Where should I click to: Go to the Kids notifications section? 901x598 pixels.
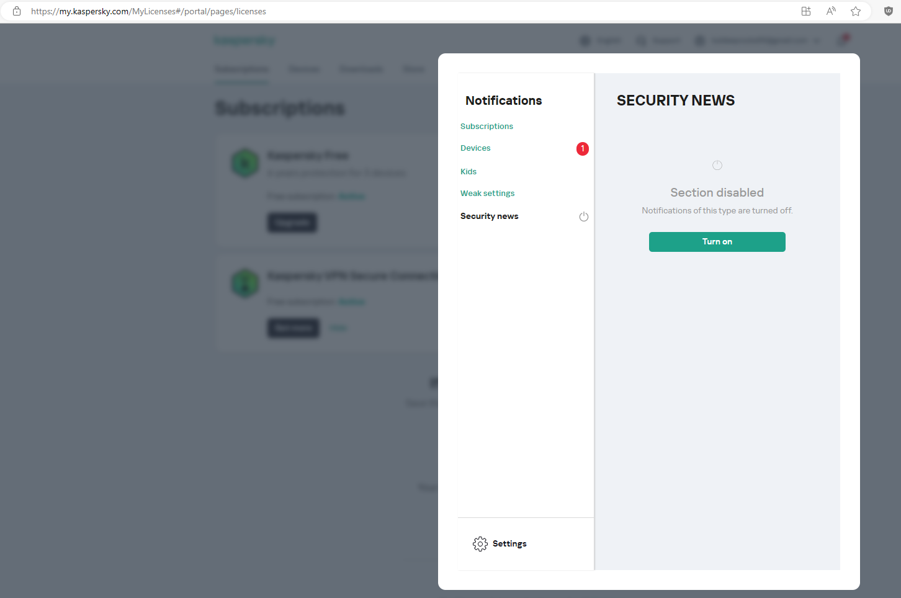point(468,172)
